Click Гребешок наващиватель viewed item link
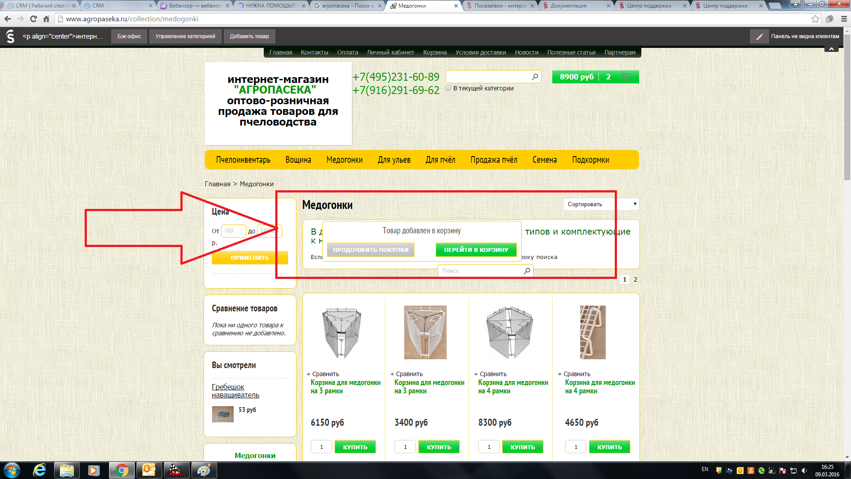Viewport: 851px width, 479px height. pos(235,391)
